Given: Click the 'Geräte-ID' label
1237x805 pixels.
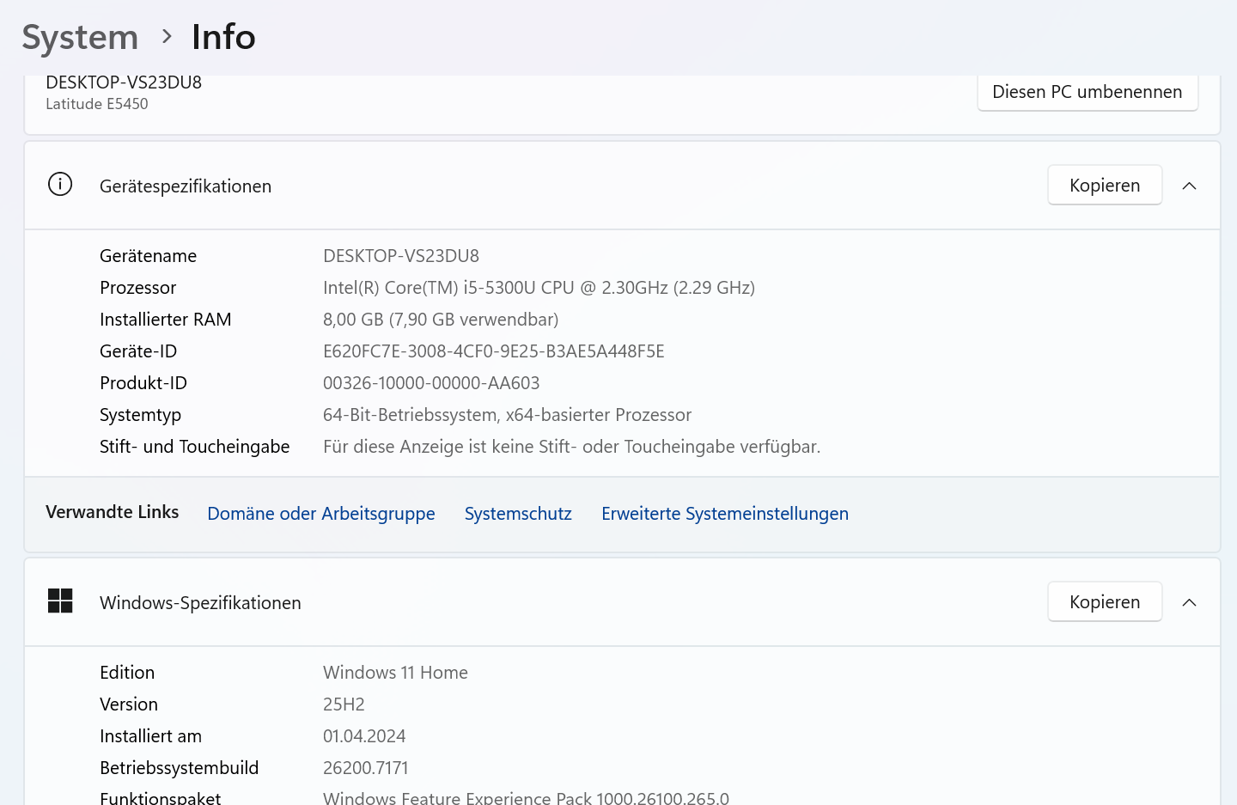Looking at the screenshot, I should [x=138, y=351].
